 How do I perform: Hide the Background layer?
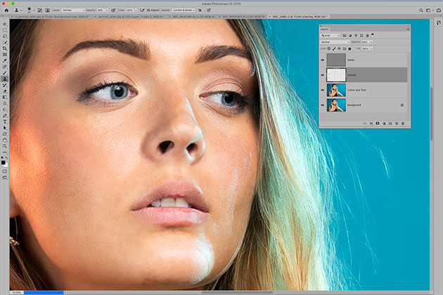[323, 105]
